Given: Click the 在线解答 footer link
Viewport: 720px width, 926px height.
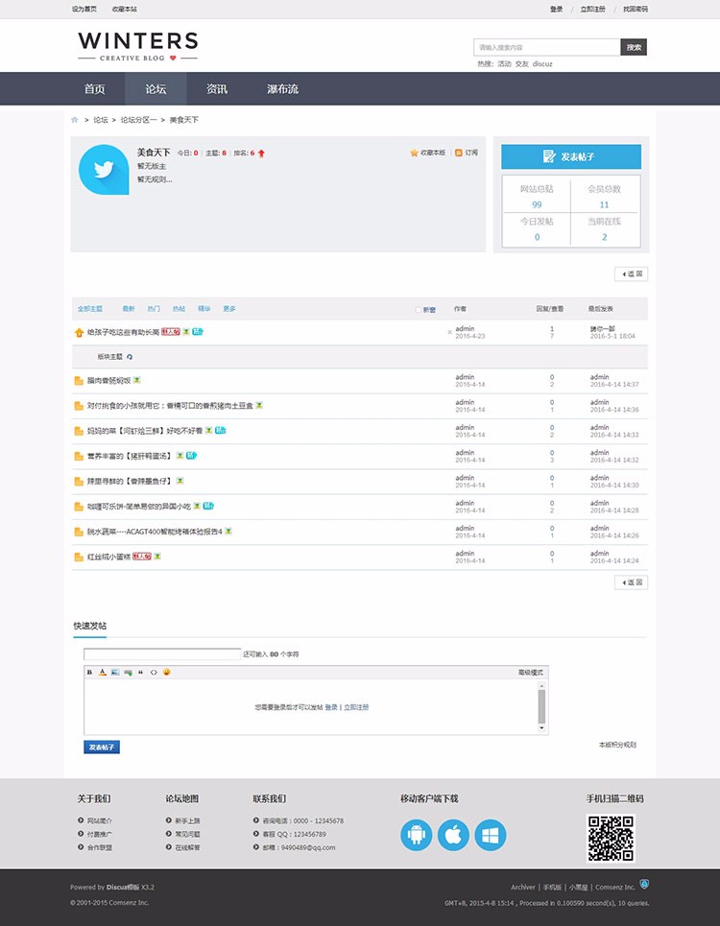Looking at the screenshot, I should 188,847.
